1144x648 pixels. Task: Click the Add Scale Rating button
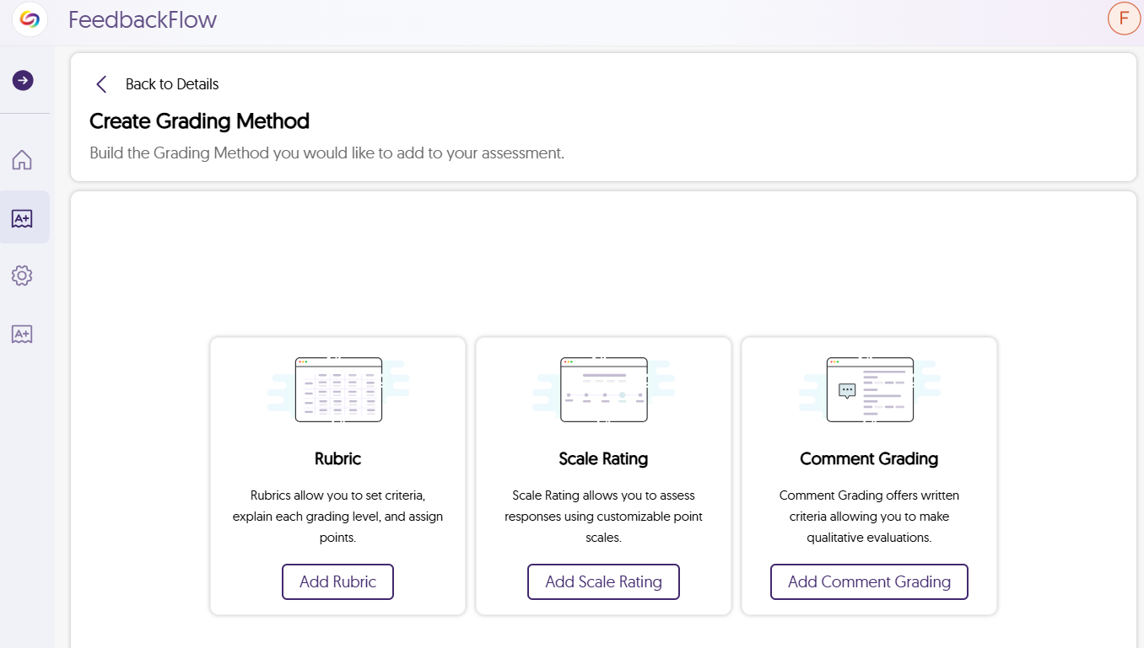click(x=603, y=581)
